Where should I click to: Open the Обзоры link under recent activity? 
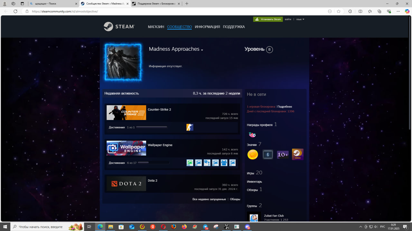235,199
